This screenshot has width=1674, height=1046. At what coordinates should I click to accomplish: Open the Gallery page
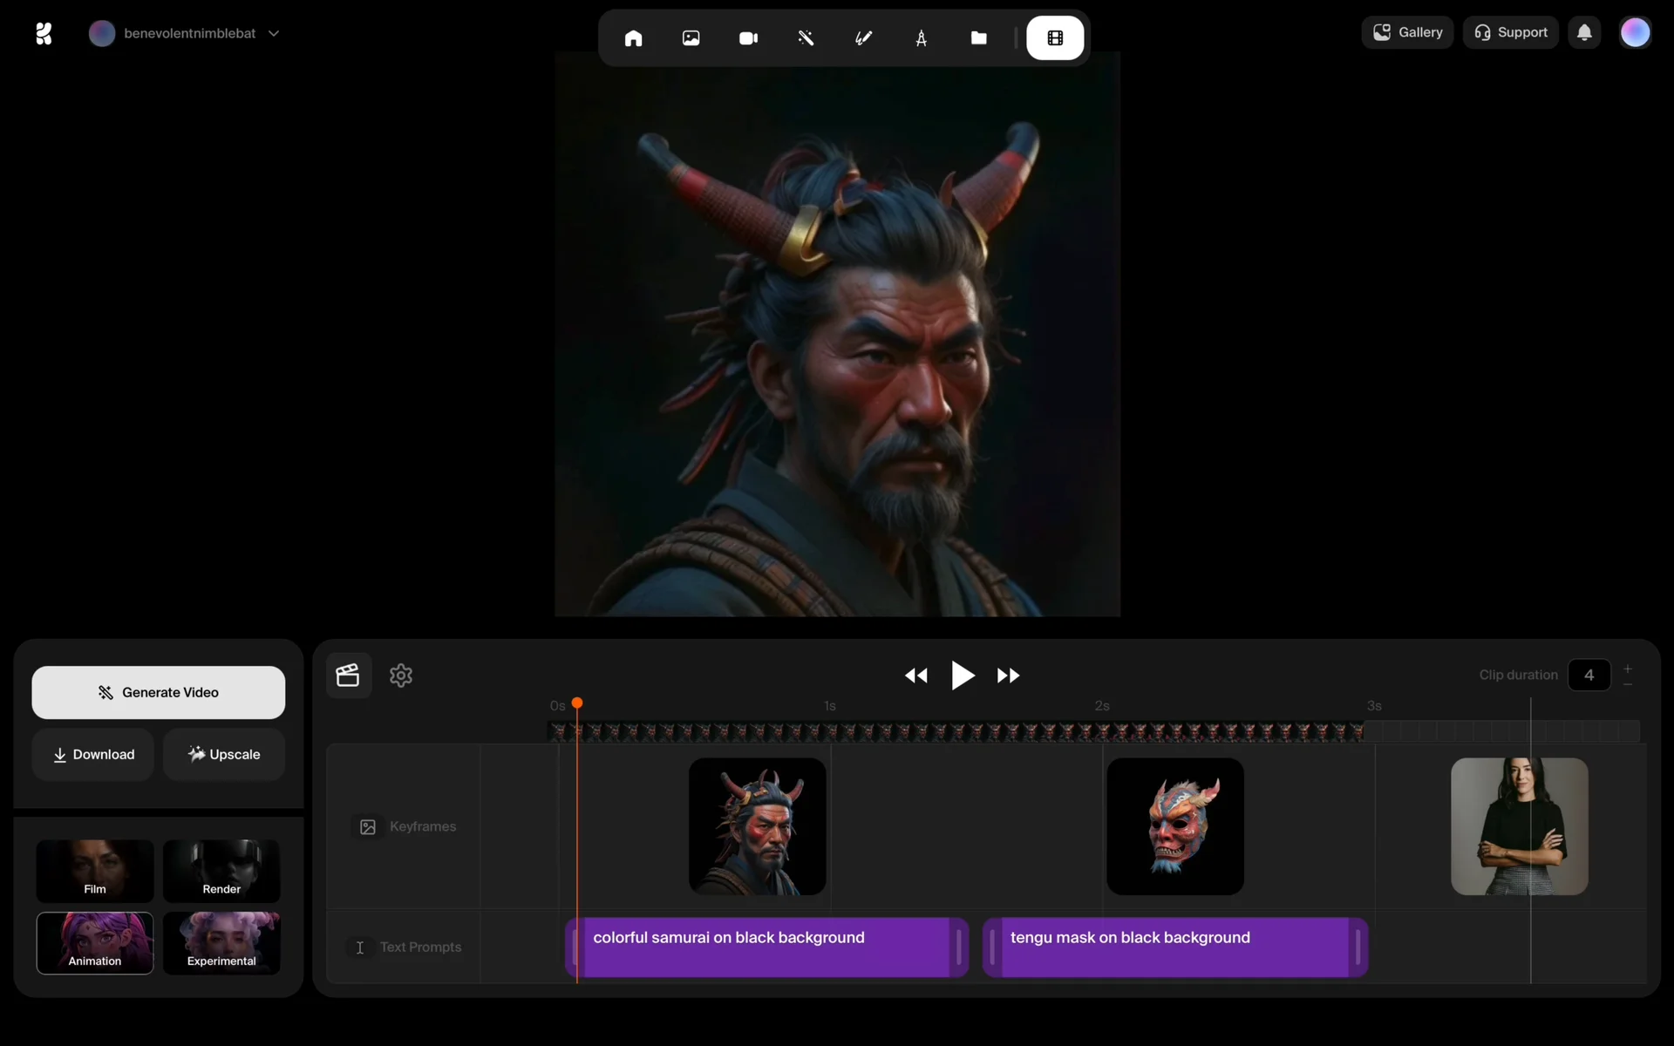(1407, 33)
